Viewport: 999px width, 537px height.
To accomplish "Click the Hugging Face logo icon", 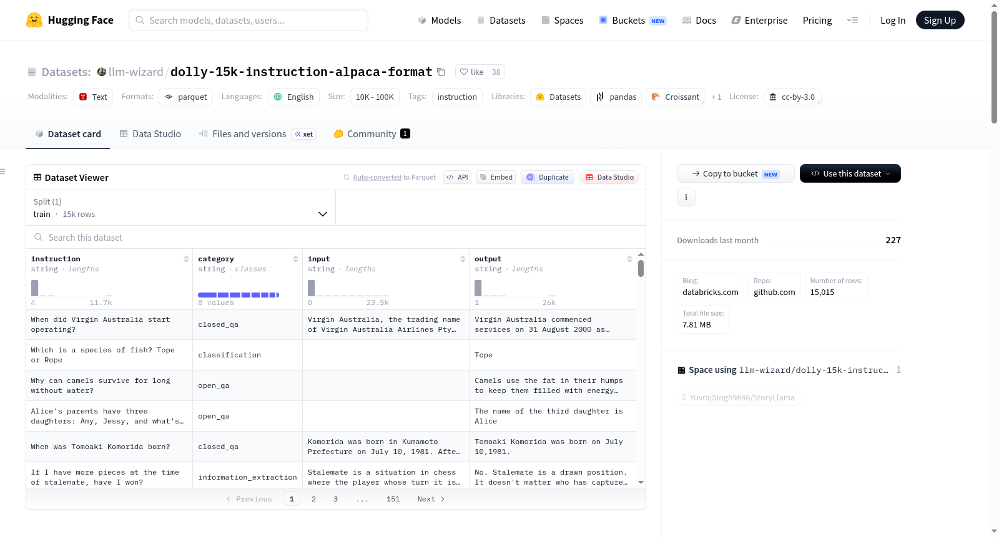I will 34,20.
